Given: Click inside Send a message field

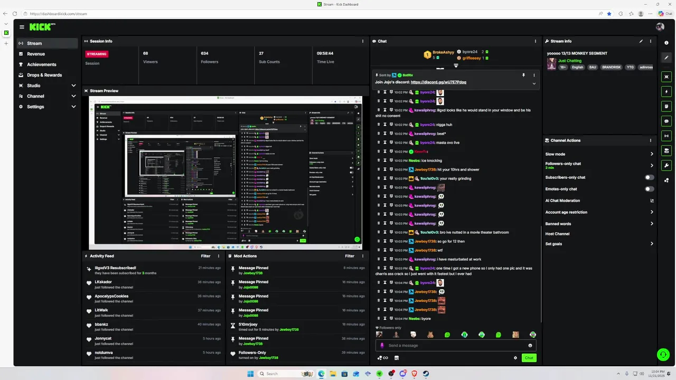Looking at the screenshot, I should pyautogui.click(x=456, y=346).
